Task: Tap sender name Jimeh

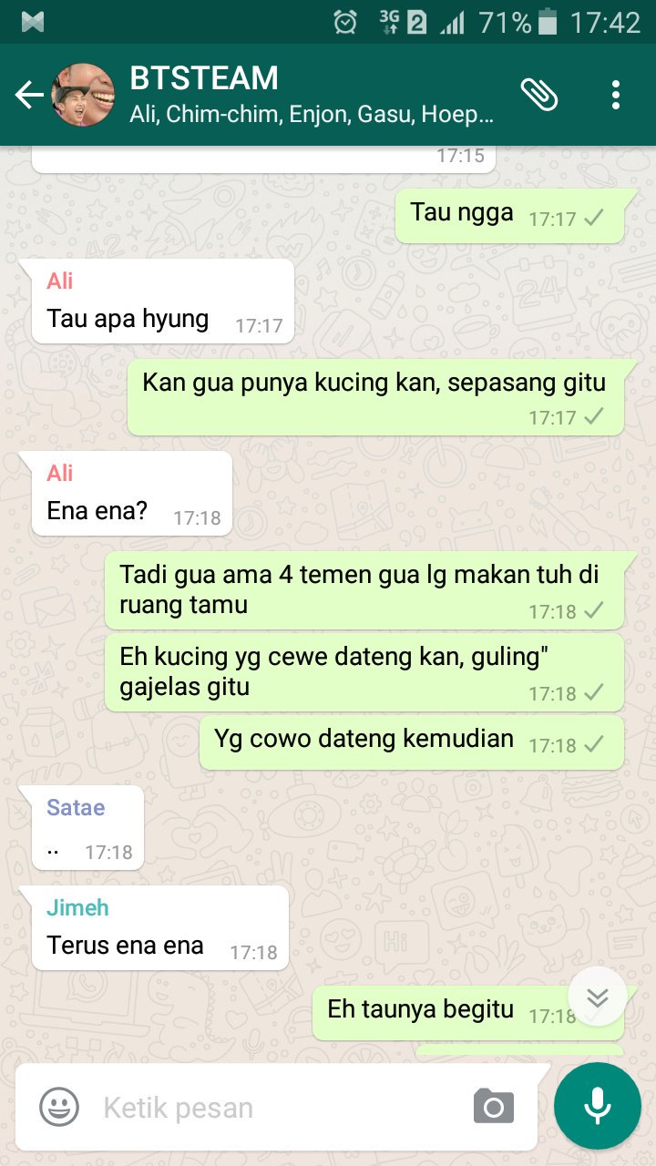Action: pos(77,907)
